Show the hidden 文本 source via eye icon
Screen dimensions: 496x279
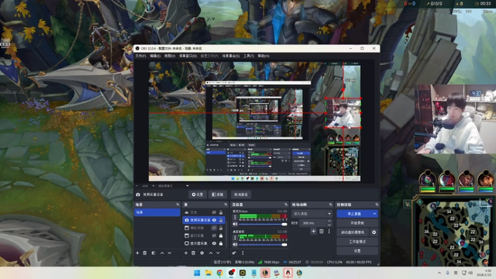(214, 212)
